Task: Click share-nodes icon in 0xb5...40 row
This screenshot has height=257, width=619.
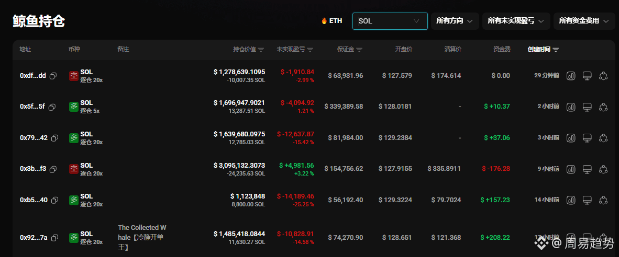Action: [x=603, y=200]
